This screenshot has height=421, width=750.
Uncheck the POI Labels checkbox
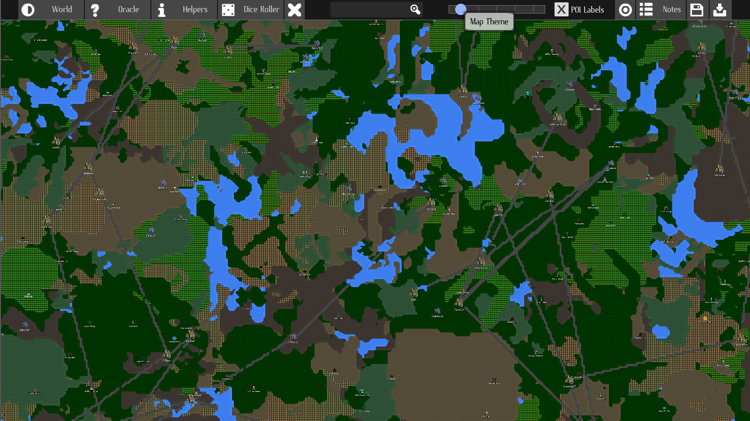coord(561,10)
